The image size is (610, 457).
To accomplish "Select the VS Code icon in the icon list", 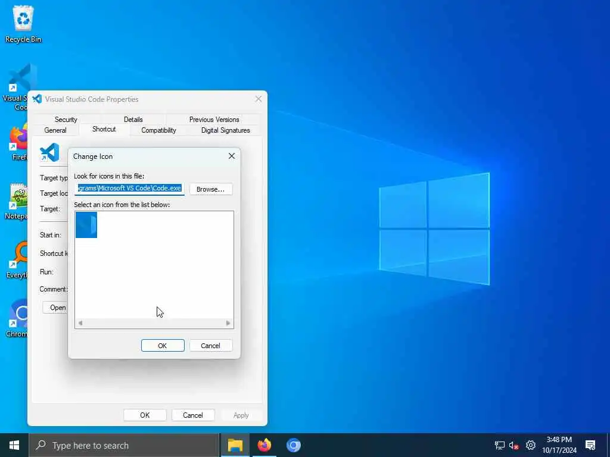I will pos(86,224).
